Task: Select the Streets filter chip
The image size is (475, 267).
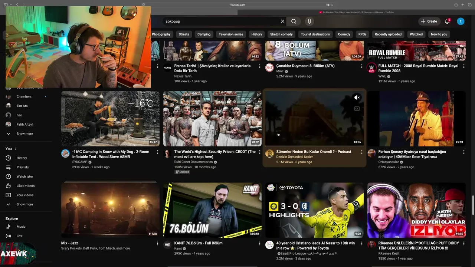Action: click(184, 34)
